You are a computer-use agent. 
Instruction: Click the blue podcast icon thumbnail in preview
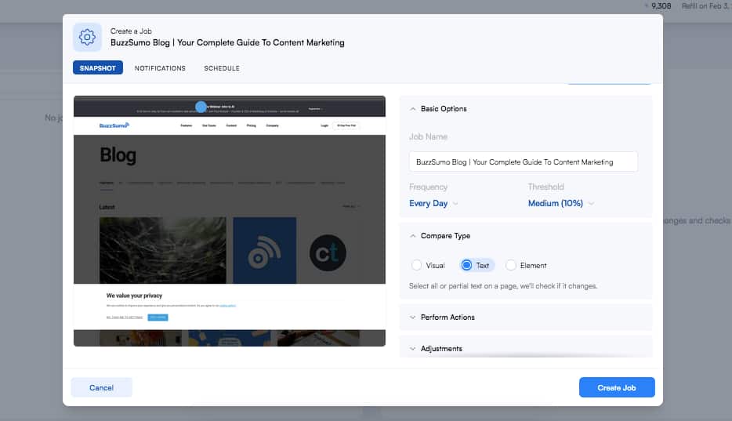[x=264, y=250]
